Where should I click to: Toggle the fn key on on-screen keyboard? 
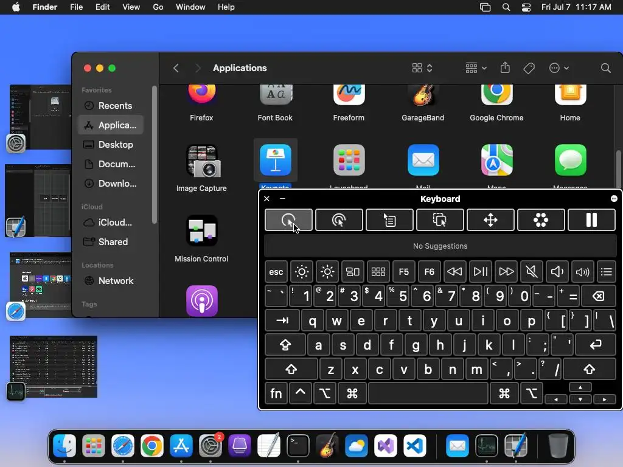[276, 393]
